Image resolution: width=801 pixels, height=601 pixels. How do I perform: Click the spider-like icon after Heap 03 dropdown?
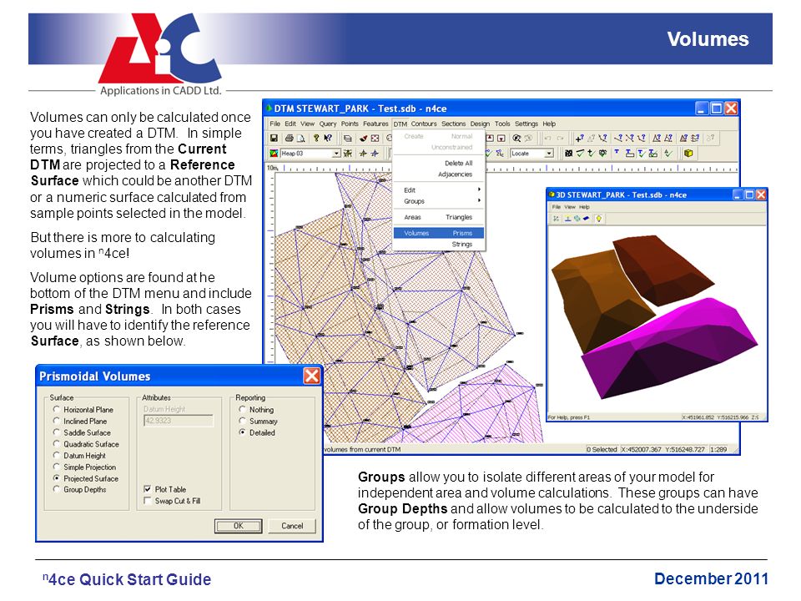click(348, 154)
